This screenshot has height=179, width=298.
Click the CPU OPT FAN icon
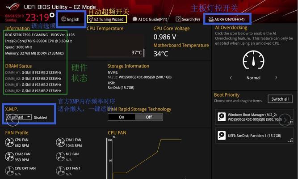pos(9,171)
